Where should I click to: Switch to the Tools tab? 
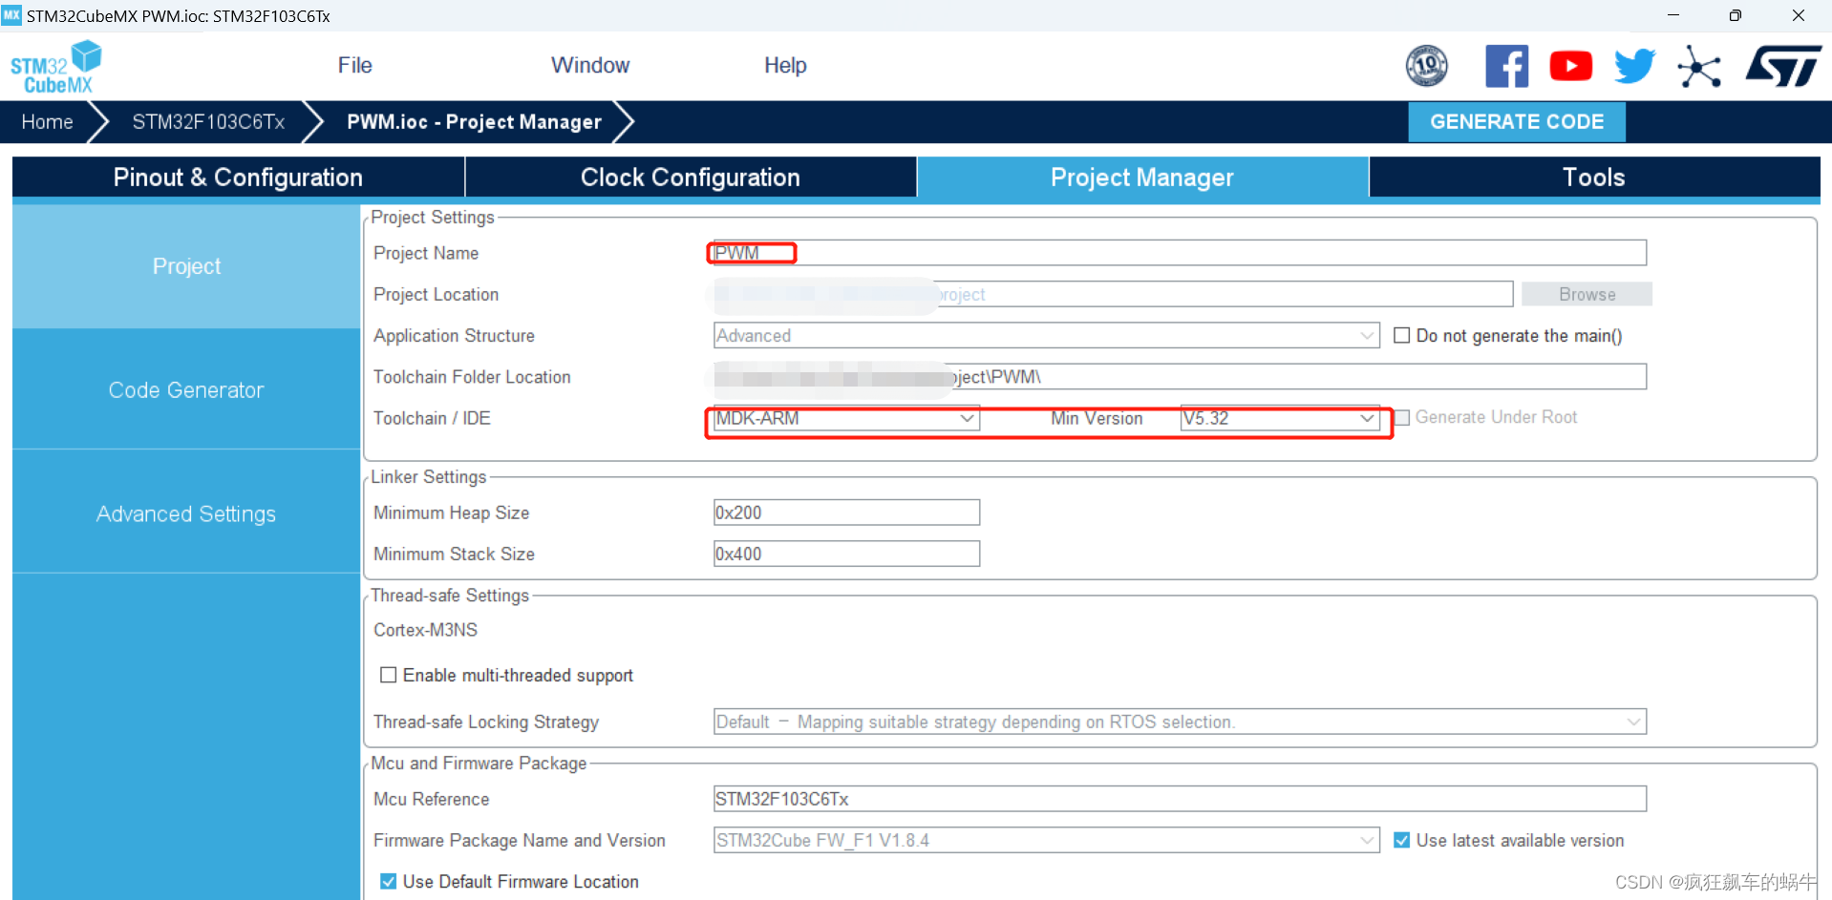pos(1594,178)
